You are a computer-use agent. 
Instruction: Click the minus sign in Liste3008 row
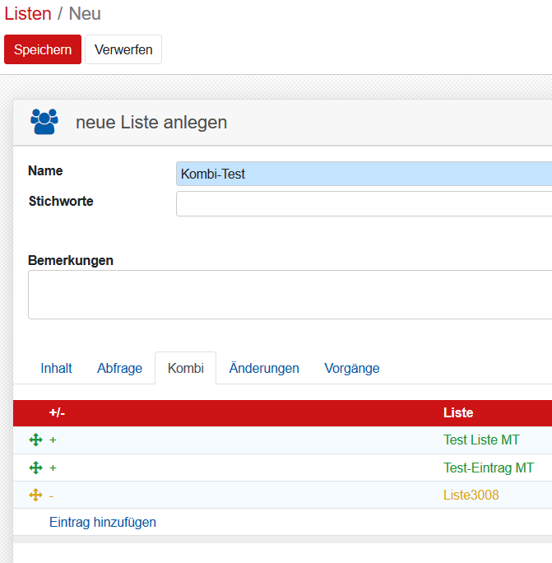(52, 495)
